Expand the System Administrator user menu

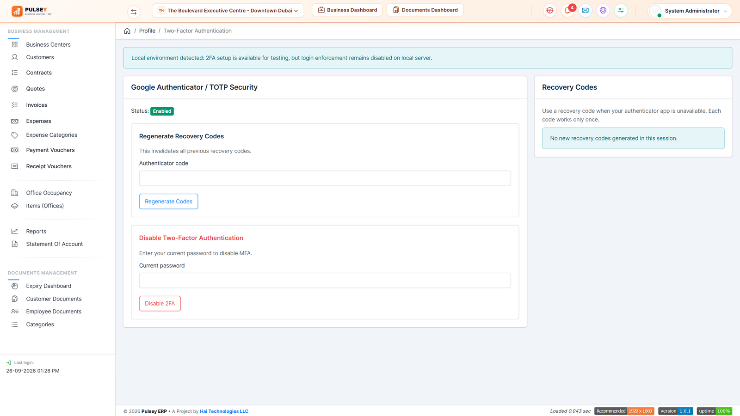coord(690,11)
